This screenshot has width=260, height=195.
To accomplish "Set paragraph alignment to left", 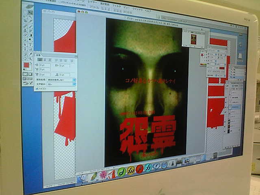I will click(40, 60).
